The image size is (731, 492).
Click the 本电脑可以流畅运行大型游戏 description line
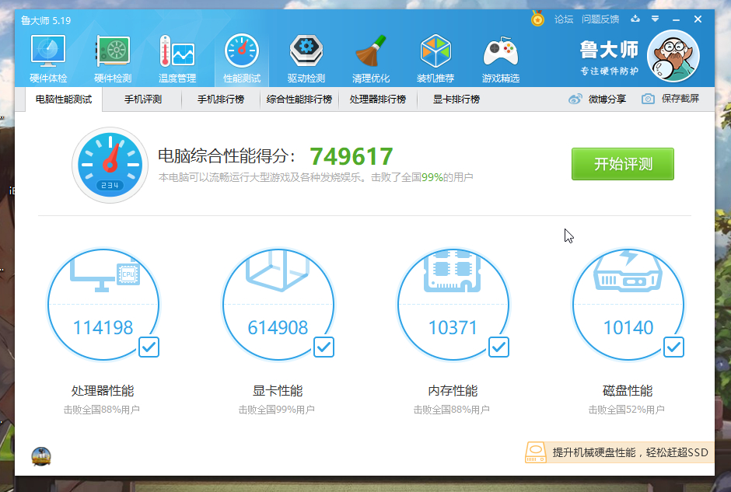click(316, 177)
